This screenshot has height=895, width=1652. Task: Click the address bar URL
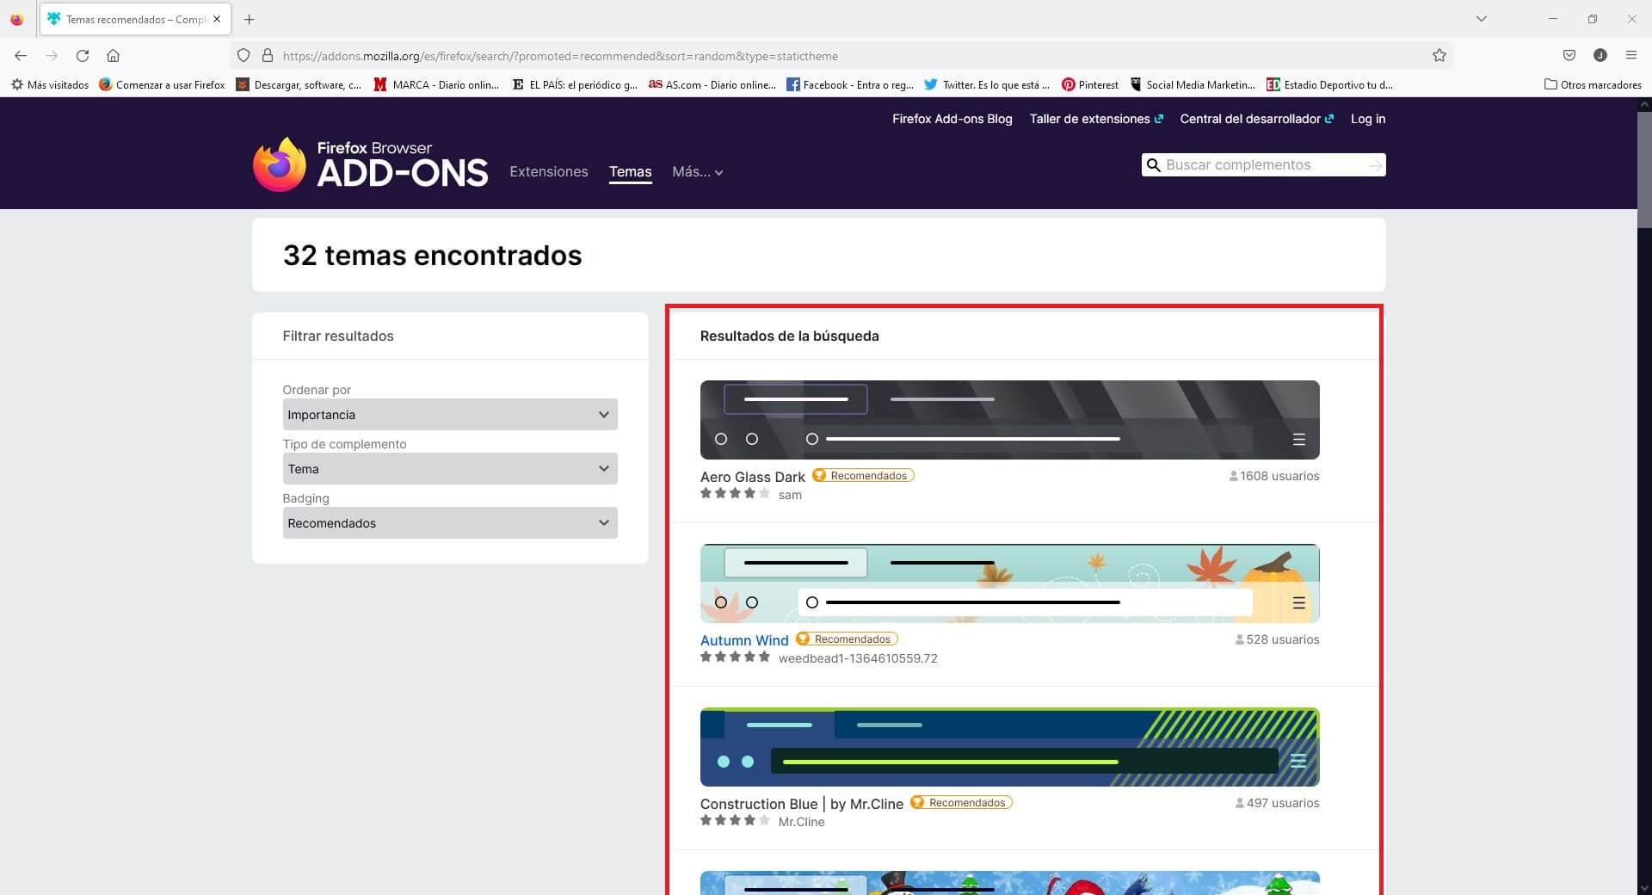pyautogui.click(x=560, y=56)
